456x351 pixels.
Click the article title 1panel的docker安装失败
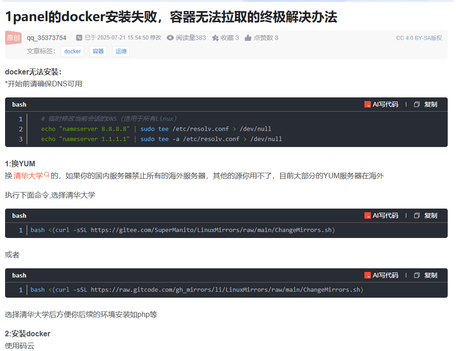[171, 17]
